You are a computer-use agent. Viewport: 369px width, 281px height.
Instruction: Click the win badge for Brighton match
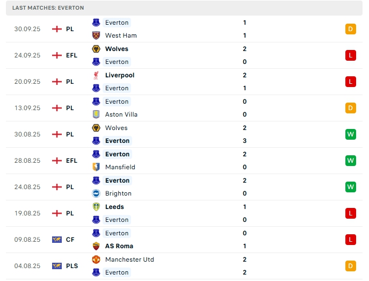click(x=351, y=187)
